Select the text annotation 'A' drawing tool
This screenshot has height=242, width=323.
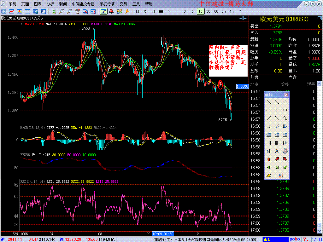click(x=277, y=151)
